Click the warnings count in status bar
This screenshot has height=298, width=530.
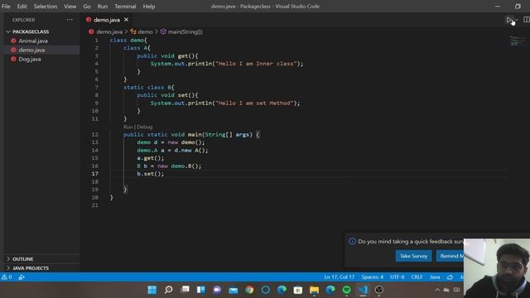coord(7,277)
